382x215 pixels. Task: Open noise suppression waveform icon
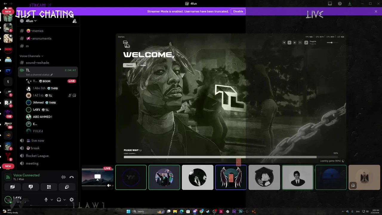(x=64, y=177)
